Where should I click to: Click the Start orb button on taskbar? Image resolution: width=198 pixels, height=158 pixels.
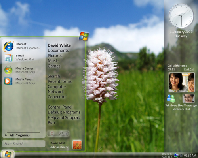tap(8, 154)
